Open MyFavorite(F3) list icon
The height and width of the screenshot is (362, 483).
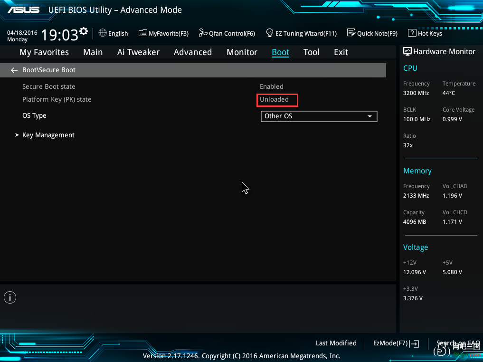[x=142, y=33]
